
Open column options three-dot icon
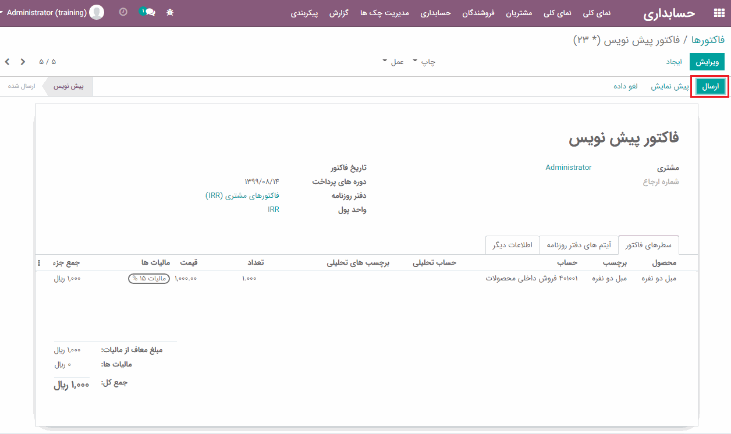point(39,263)
